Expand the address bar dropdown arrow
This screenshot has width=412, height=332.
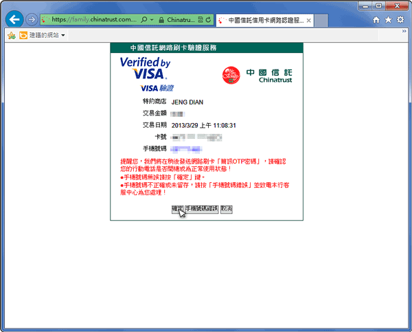pyautogui.click(x=152, y=20)
